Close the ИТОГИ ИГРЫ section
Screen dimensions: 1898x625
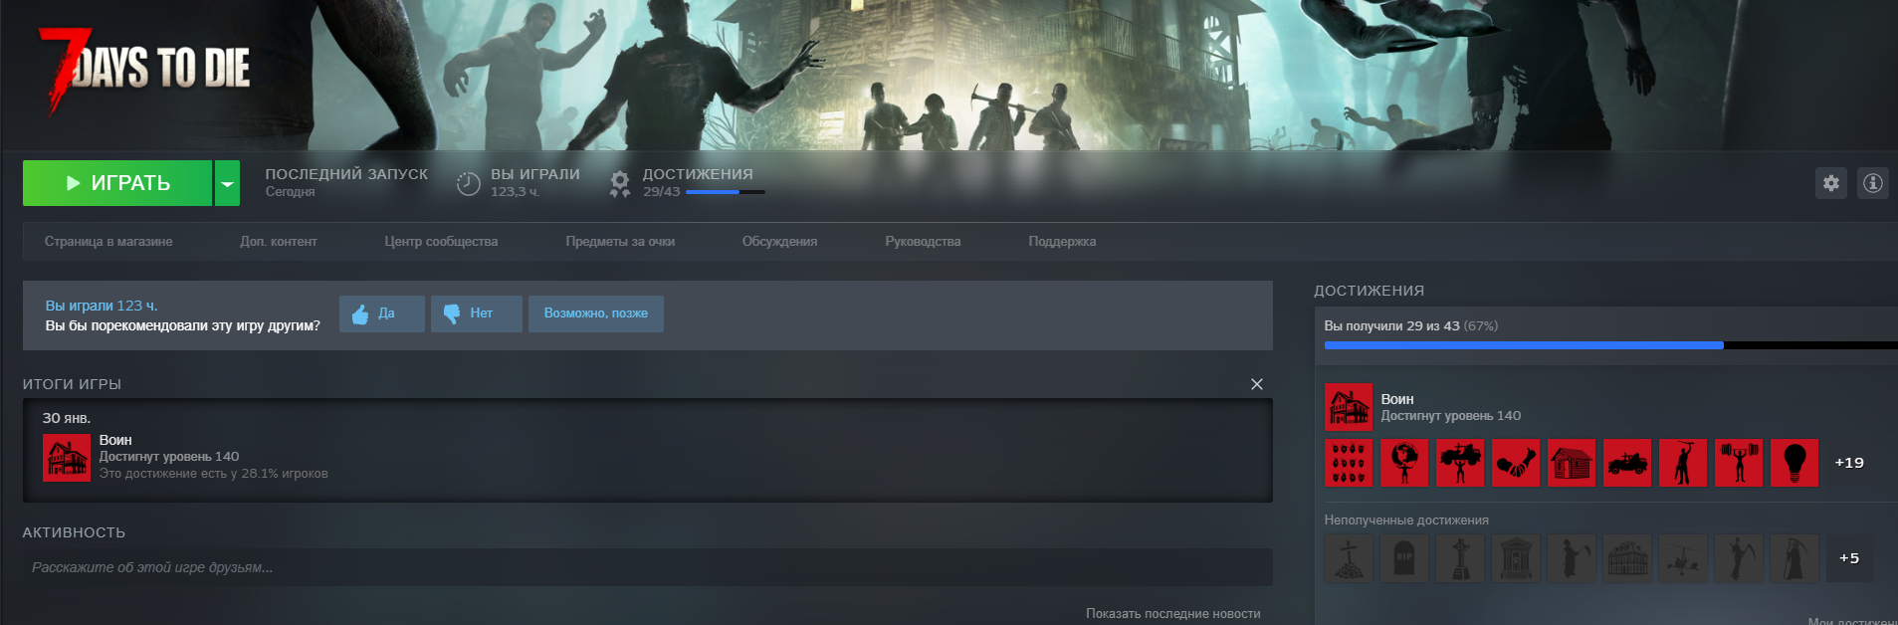1257,384
